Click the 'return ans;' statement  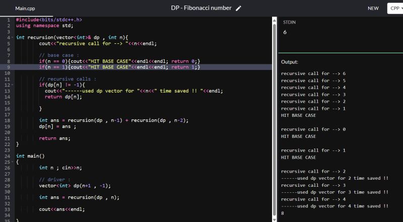[x=54, y=138]
